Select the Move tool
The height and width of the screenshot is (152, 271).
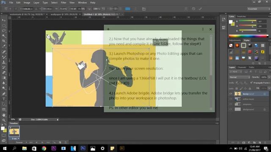[4, 20]
